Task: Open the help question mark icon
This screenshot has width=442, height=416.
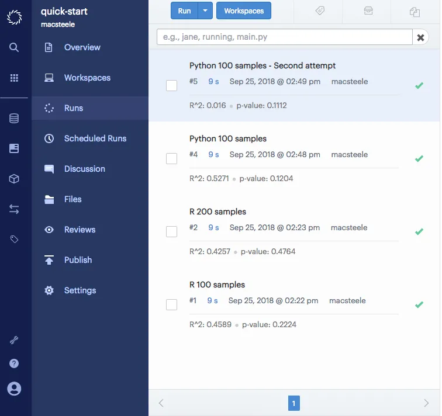Action: click(14, 363)
